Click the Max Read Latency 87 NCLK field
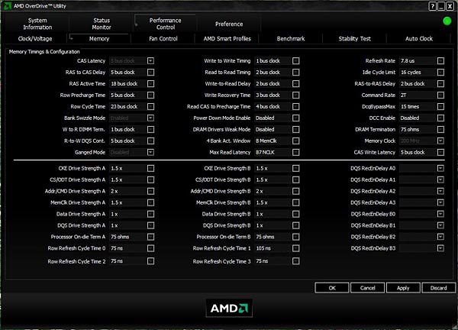 tap(273, 152)
